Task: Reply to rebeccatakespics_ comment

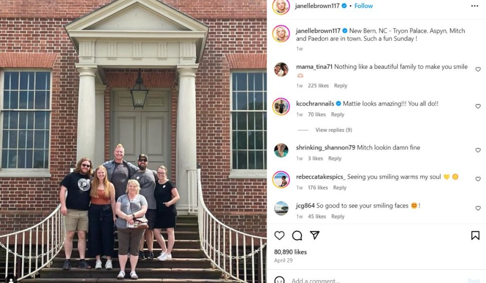Action: [x=340, y=188]
